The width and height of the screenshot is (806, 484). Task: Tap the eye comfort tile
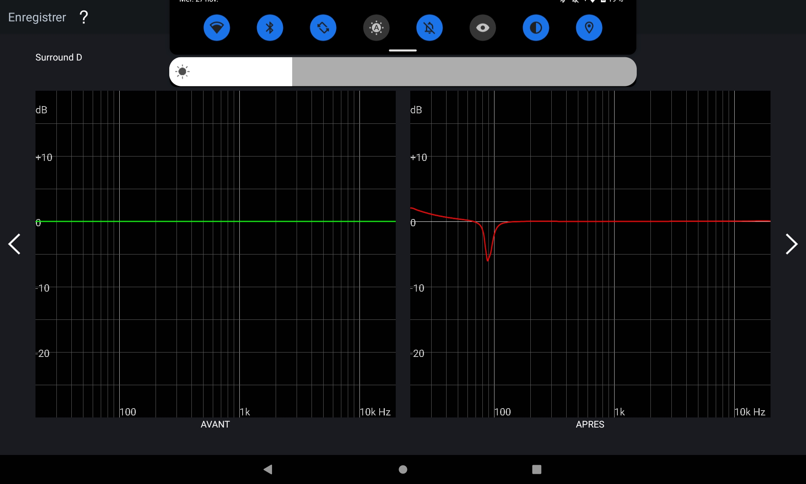click(483, 28)
